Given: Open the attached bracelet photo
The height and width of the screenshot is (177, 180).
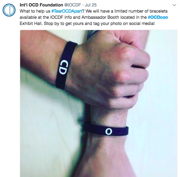Looking at the screenshot, I should point(99,103).
